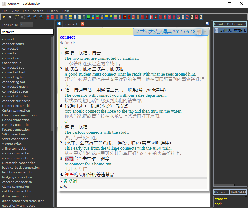Go back with the yellow left arrow
The width and height of the screenshot is (248, 208).
pyautogui.click(x=4, y=17)
